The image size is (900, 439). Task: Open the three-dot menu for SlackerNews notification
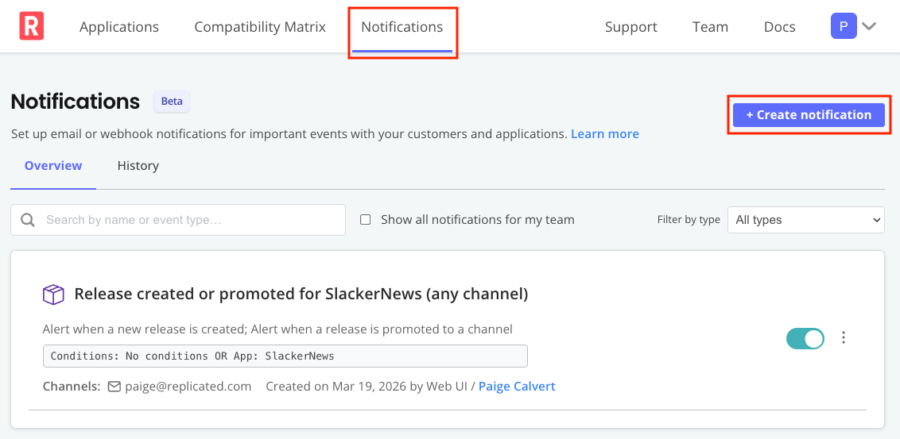tap(844, 338)
